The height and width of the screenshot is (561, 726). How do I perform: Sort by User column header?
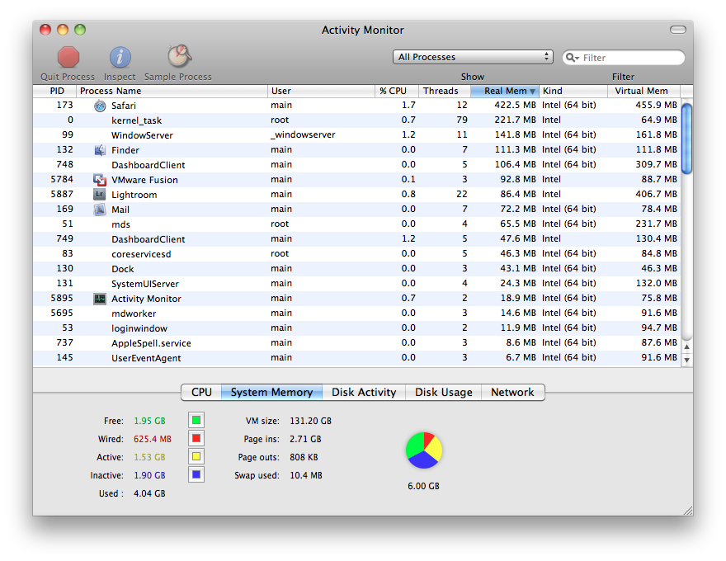click(x=321, y=91)
